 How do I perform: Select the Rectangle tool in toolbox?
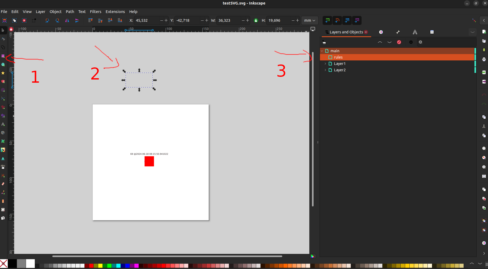coord(3,56)
